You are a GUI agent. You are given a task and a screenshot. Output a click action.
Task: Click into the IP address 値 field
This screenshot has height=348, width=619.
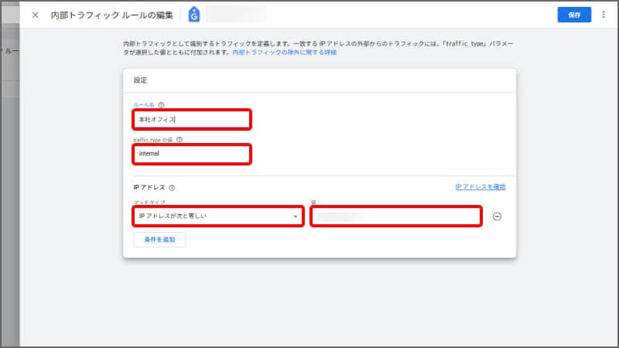(x=396, y=217)
